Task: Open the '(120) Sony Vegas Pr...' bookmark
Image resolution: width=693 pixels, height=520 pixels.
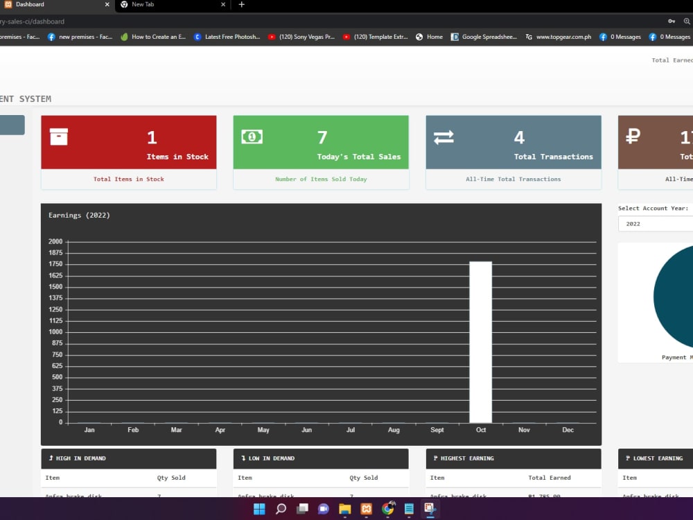Action: pyautogui.click(x=301, y=37)
